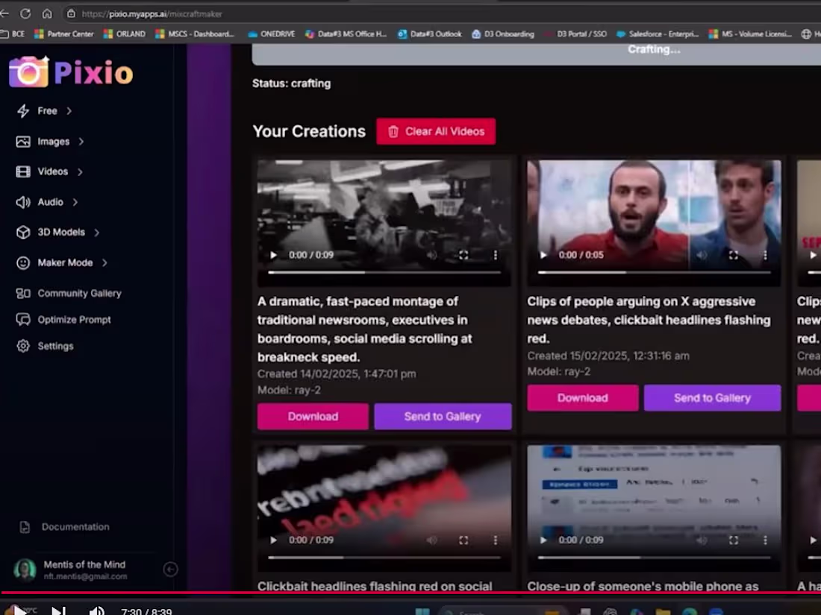Mute the mobile phone close-up video
Image resolution: width=821 pixels, height=615 pixels.
coord(702,540)
